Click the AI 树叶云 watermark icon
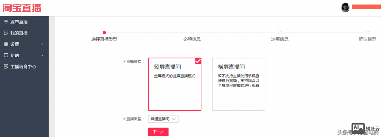 tap(358, 128)
